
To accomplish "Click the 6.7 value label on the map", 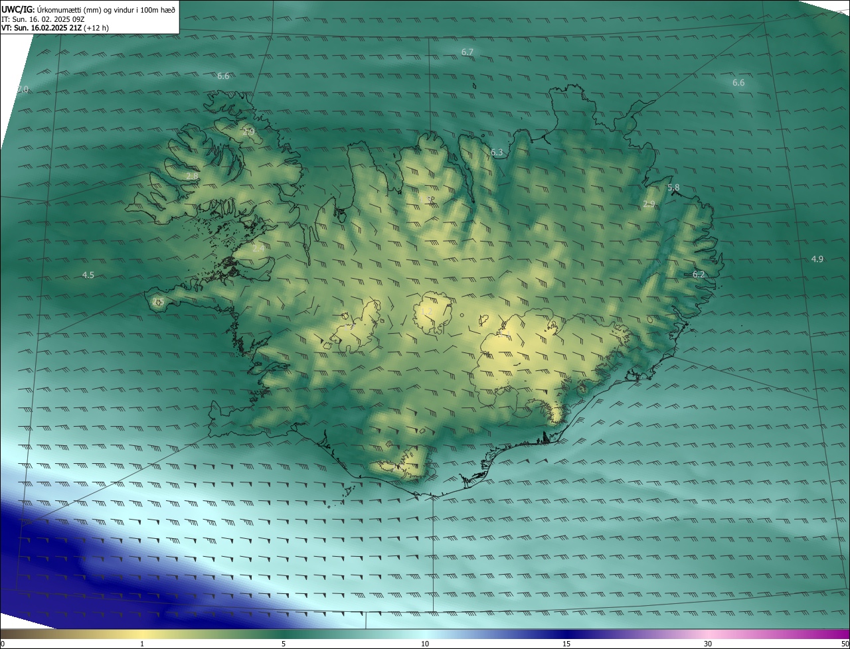I will [467, 52].
